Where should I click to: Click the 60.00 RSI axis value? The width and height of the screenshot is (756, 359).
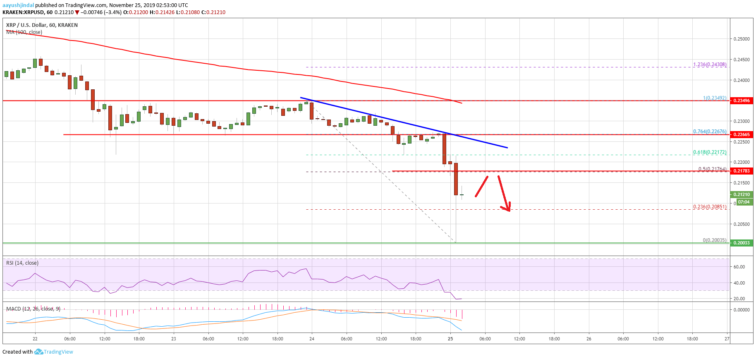tap(739, 267)
